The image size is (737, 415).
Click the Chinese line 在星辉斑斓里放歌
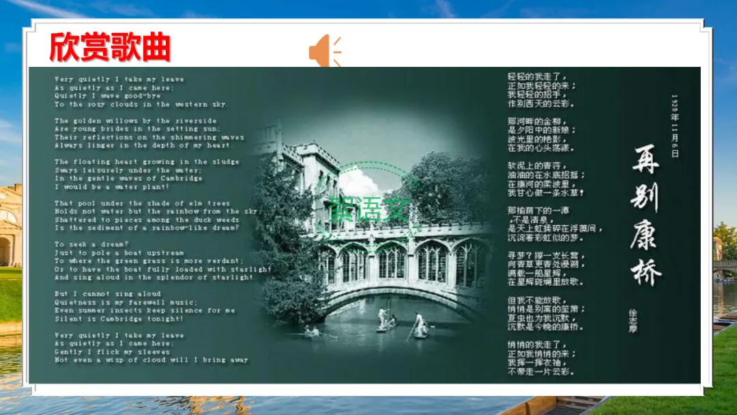546,282
